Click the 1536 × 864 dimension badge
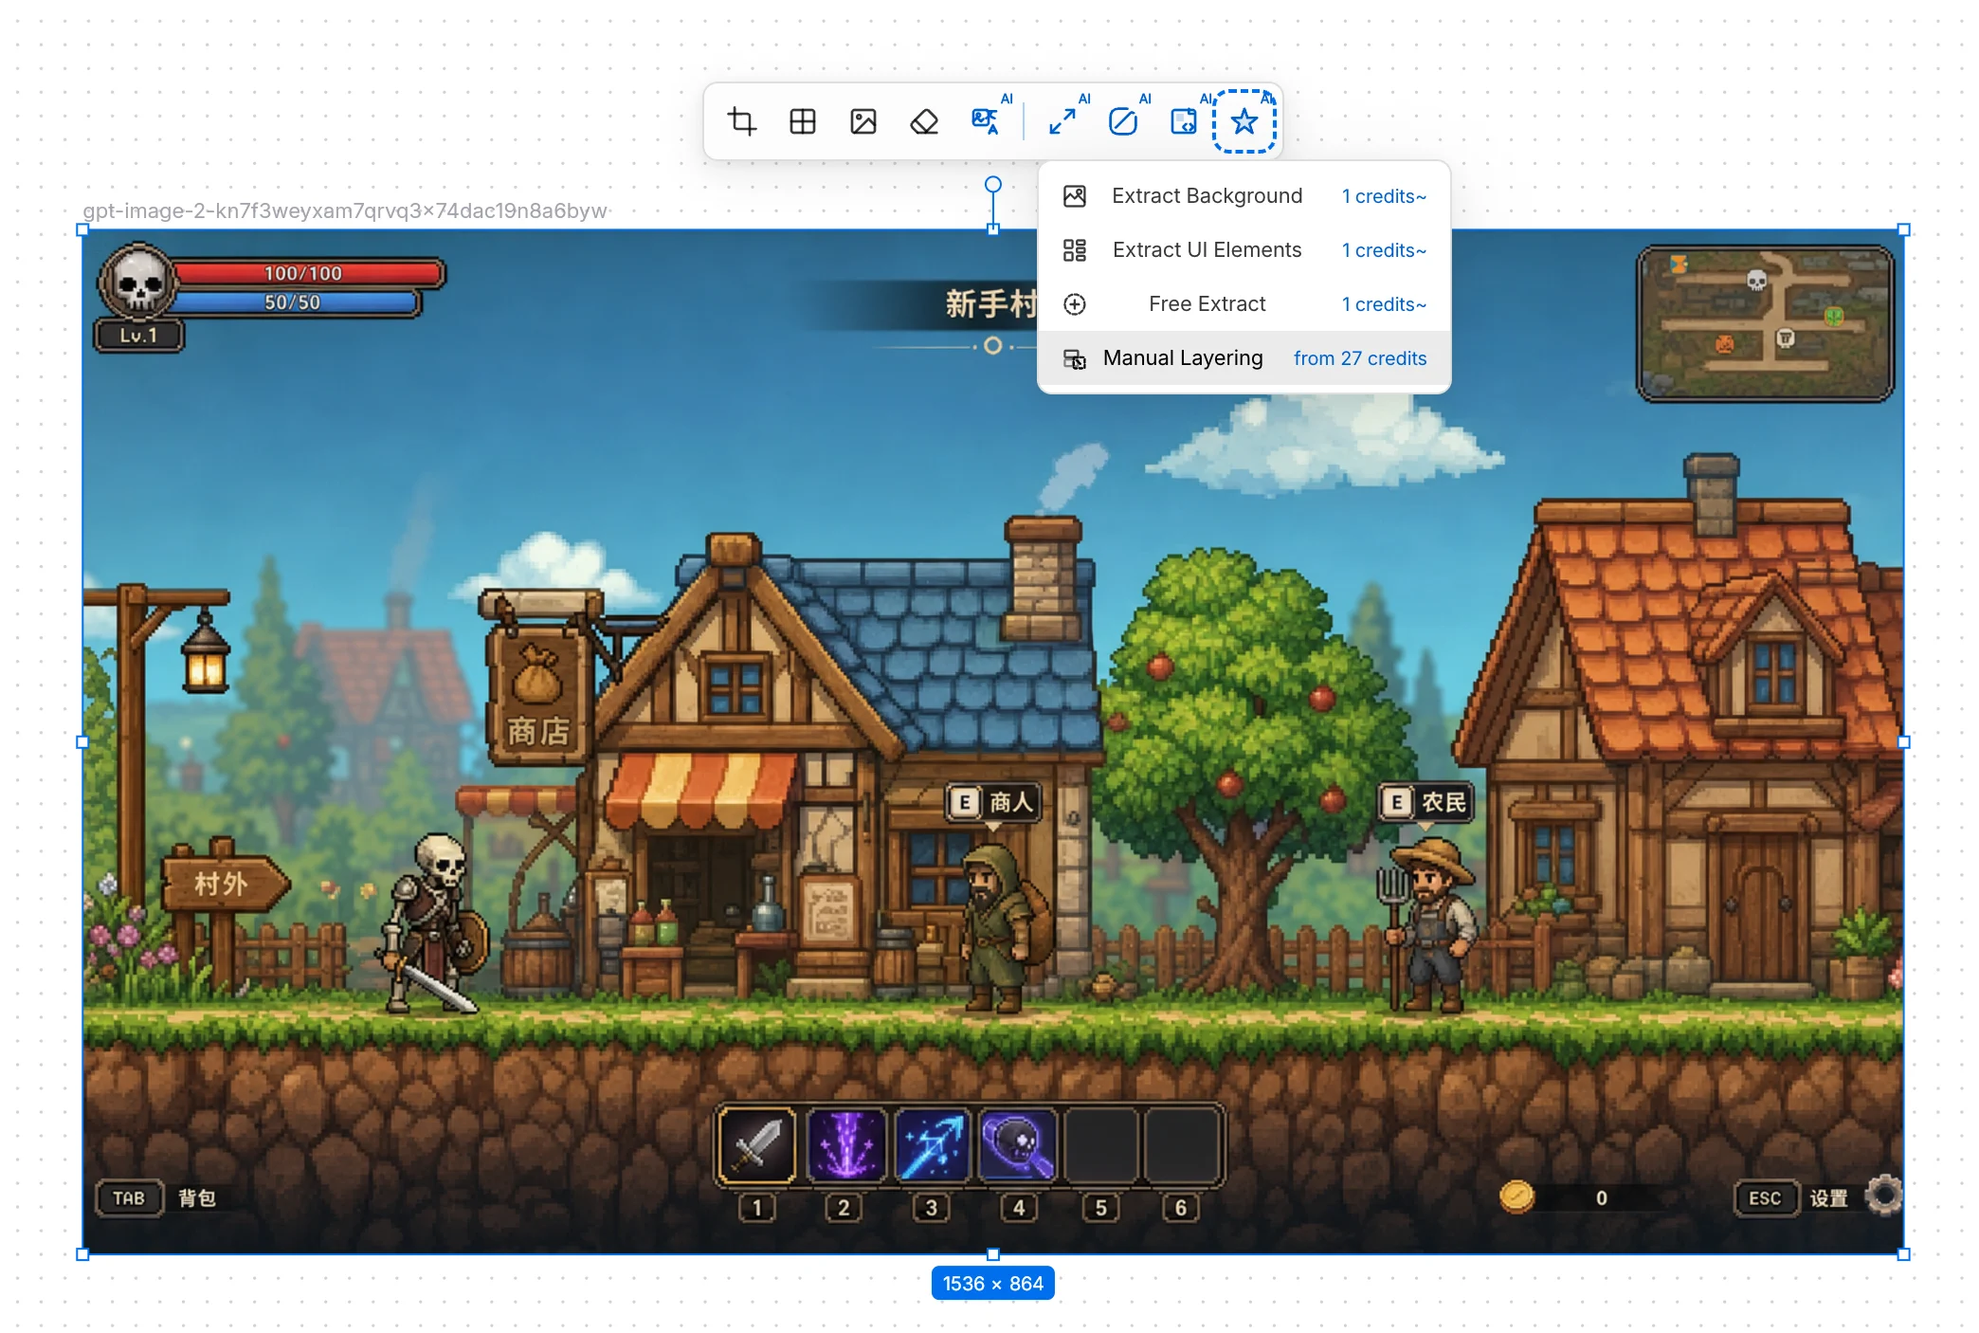 993,1284
